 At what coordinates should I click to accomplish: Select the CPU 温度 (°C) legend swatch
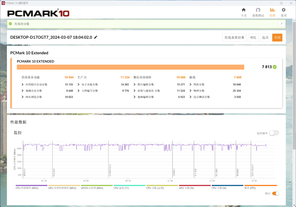coord(129,186)
